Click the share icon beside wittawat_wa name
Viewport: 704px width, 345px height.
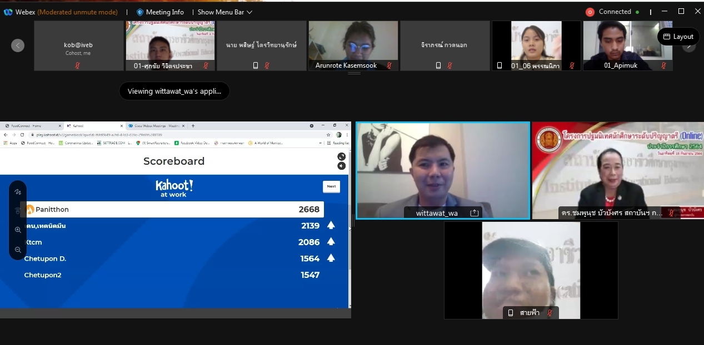(475, 212)
